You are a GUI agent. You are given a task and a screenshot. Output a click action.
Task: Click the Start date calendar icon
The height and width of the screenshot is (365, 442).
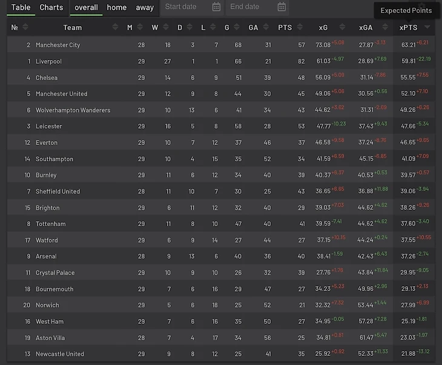point(217,7)
